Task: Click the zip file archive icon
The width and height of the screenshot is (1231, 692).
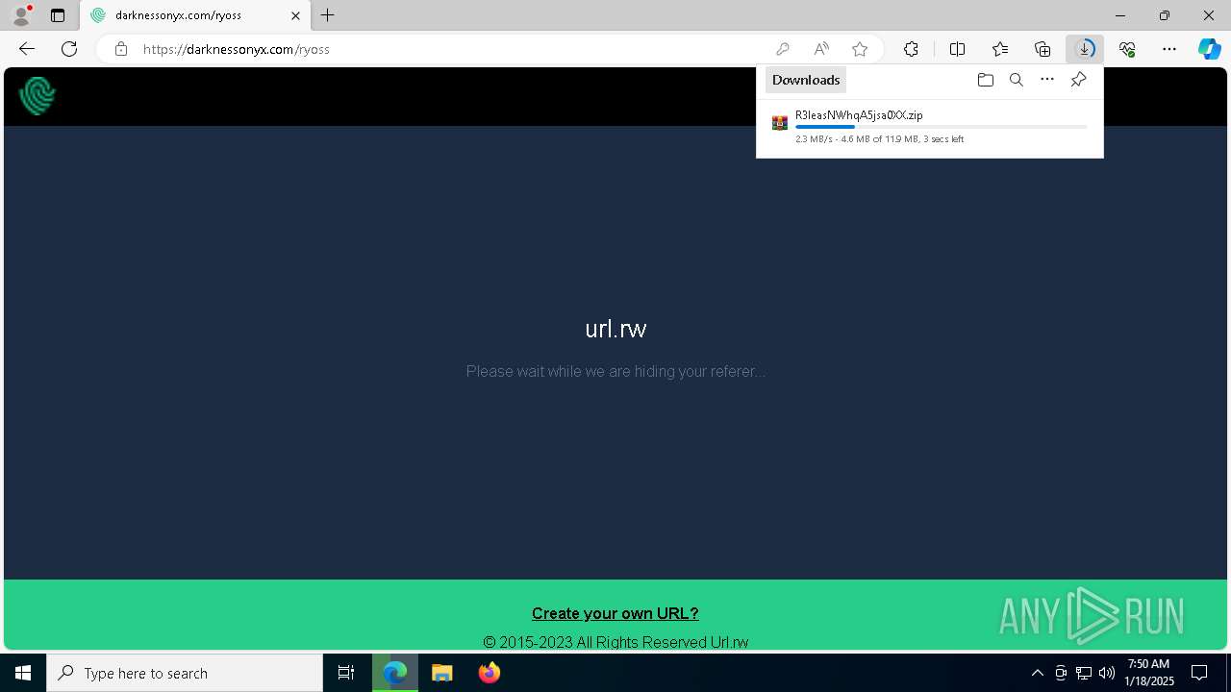Action: (x=780, y=123)
